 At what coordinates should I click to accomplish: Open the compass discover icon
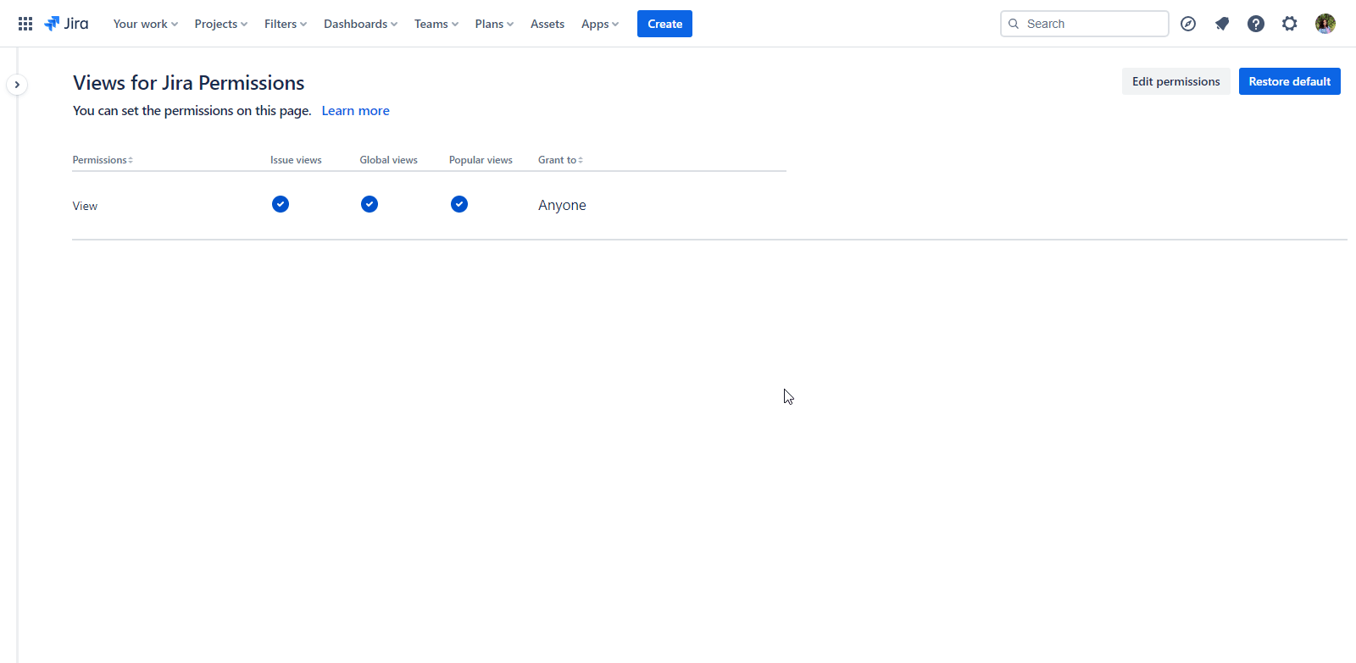(1188, 24)
